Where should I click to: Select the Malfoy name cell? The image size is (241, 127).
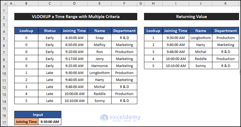100,45
